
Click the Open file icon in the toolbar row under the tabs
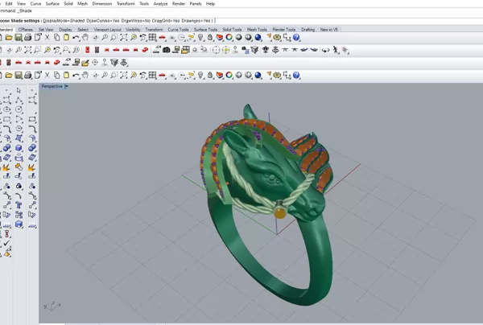click(9, 38)
